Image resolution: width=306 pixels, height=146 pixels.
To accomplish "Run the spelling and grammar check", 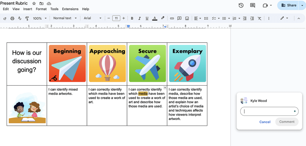I will (x=20, y=18).
